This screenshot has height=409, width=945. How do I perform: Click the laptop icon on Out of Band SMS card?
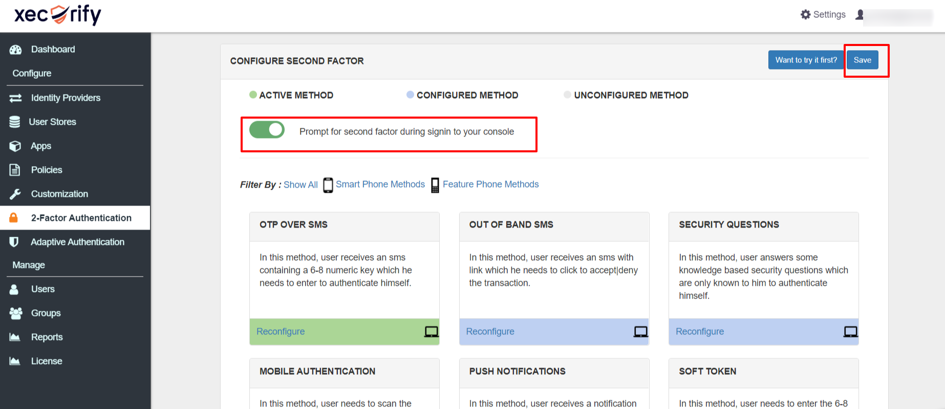pos(641,332)
